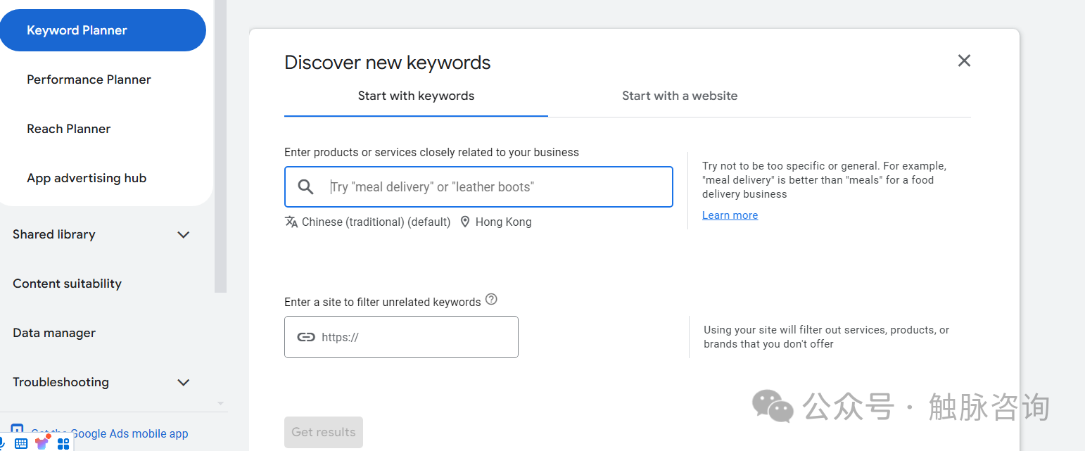Switch to Start with a website tab

pyautogui.click(x=680, y=96)
